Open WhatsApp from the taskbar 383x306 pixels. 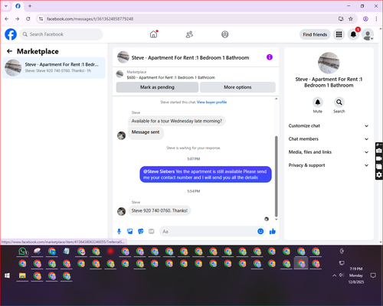pos(23,252)
